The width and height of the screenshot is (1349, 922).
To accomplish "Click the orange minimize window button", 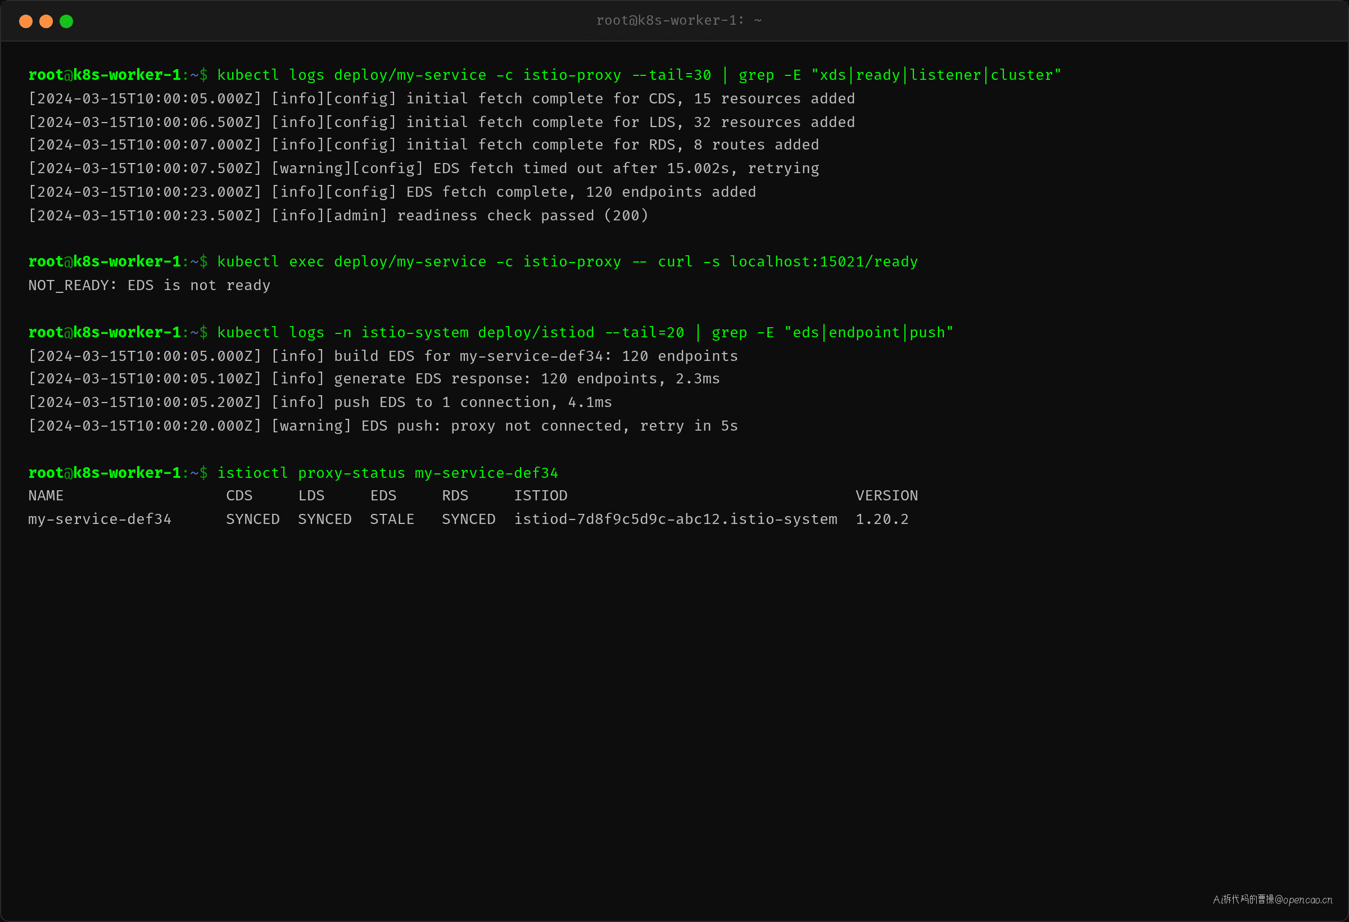I will (46, 21).
